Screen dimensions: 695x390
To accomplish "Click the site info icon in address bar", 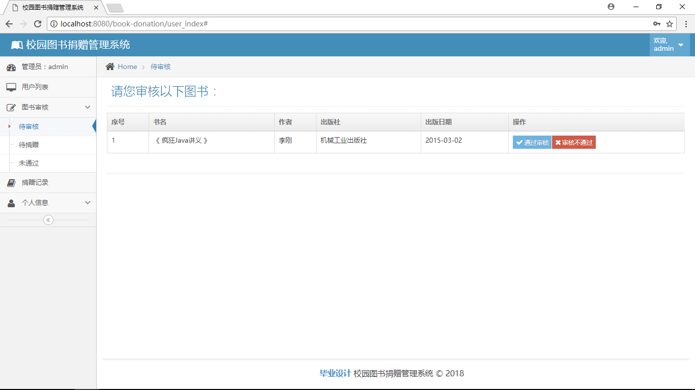I will click(x=54, y=24).
